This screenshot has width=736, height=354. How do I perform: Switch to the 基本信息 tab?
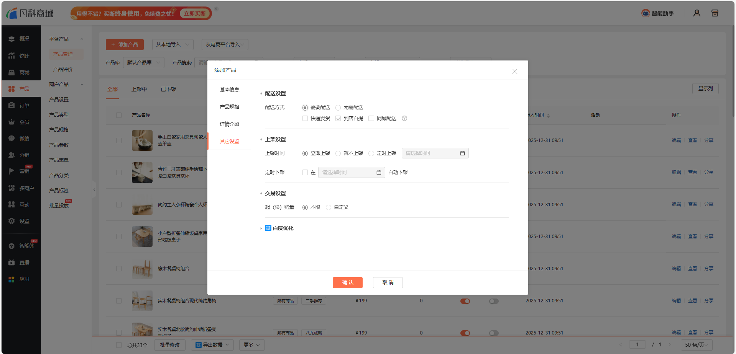click(x=229, y=90)
